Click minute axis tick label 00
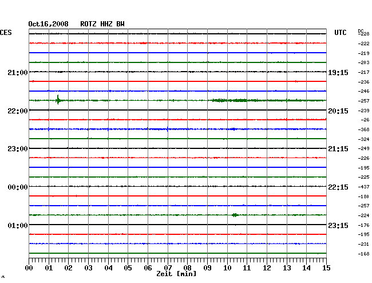This screenshot has width=372, height=283. click(x=29, y=268)
